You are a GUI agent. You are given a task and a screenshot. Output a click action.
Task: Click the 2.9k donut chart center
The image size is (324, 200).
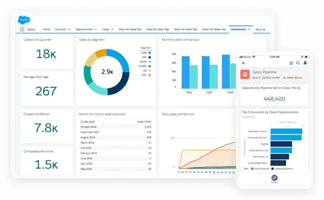point(107,72)
